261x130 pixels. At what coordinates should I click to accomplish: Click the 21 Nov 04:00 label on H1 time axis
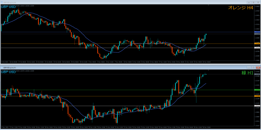click(x=110, y=127)
